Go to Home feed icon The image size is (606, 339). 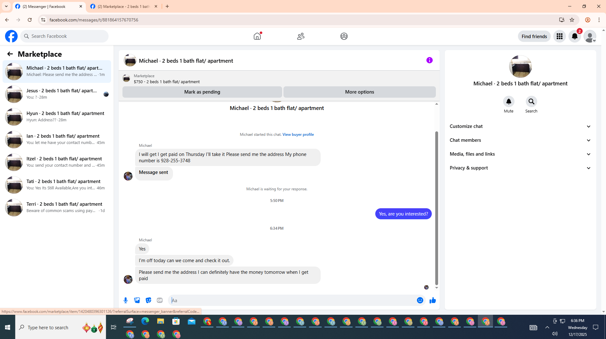pyautogui.click(x=257, y=36)
